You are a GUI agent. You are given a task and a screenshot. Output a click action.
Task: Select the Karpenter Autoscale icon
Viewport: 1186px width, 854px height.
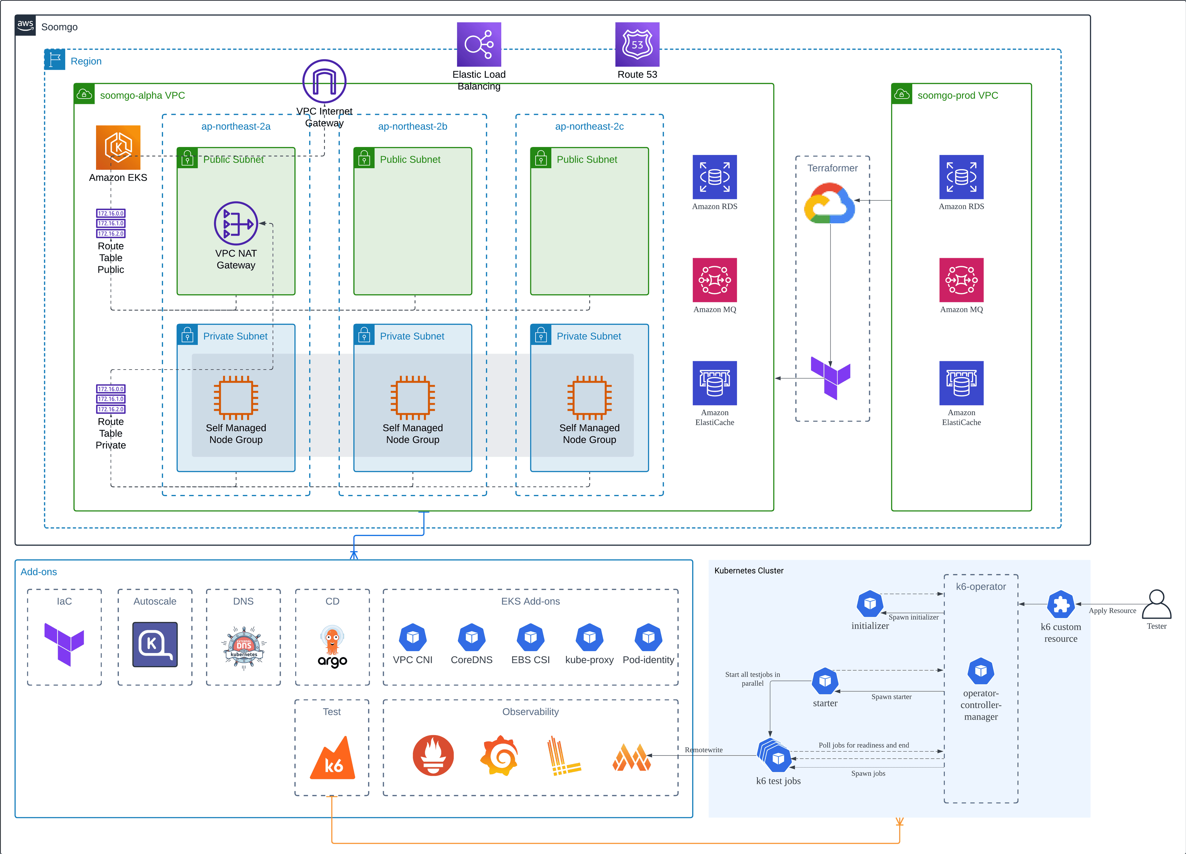(155, 644)
